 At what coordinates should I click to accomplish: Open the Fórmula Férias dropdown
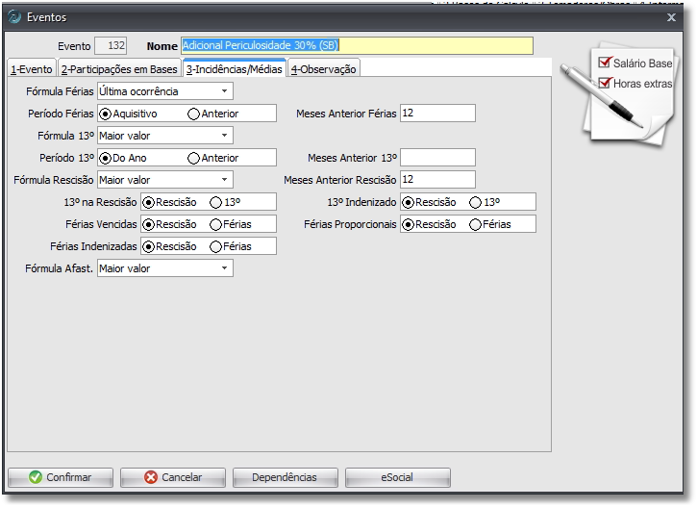(x=224, y=91)
